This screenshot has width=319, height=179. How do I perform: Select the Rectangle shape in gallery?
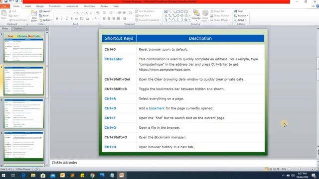178,11
